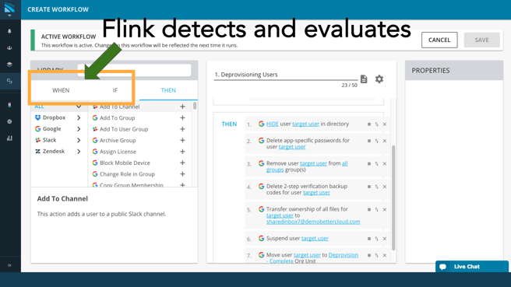Click the workflow steps vertical scrollbar
The height and width of the screenshot is (287, 511).
393,198
